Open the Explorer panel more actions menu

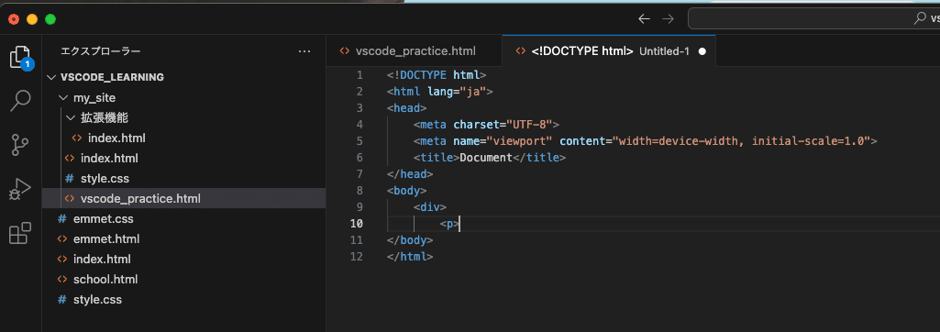tap(304, 51)
